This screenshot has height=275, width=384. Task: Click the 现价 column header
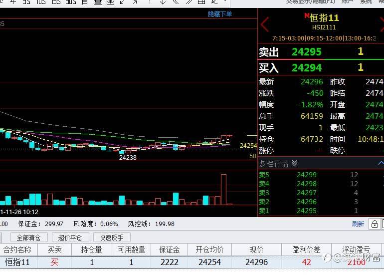[256, 250]
